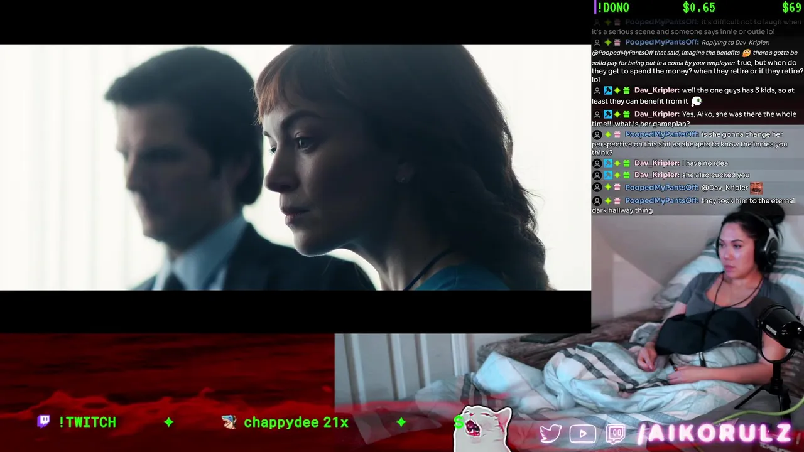This screenshot has width=804, height=452.
Task: Click user avatar icon on 'eternal dark hallway' row
Action: coord(597,201)
